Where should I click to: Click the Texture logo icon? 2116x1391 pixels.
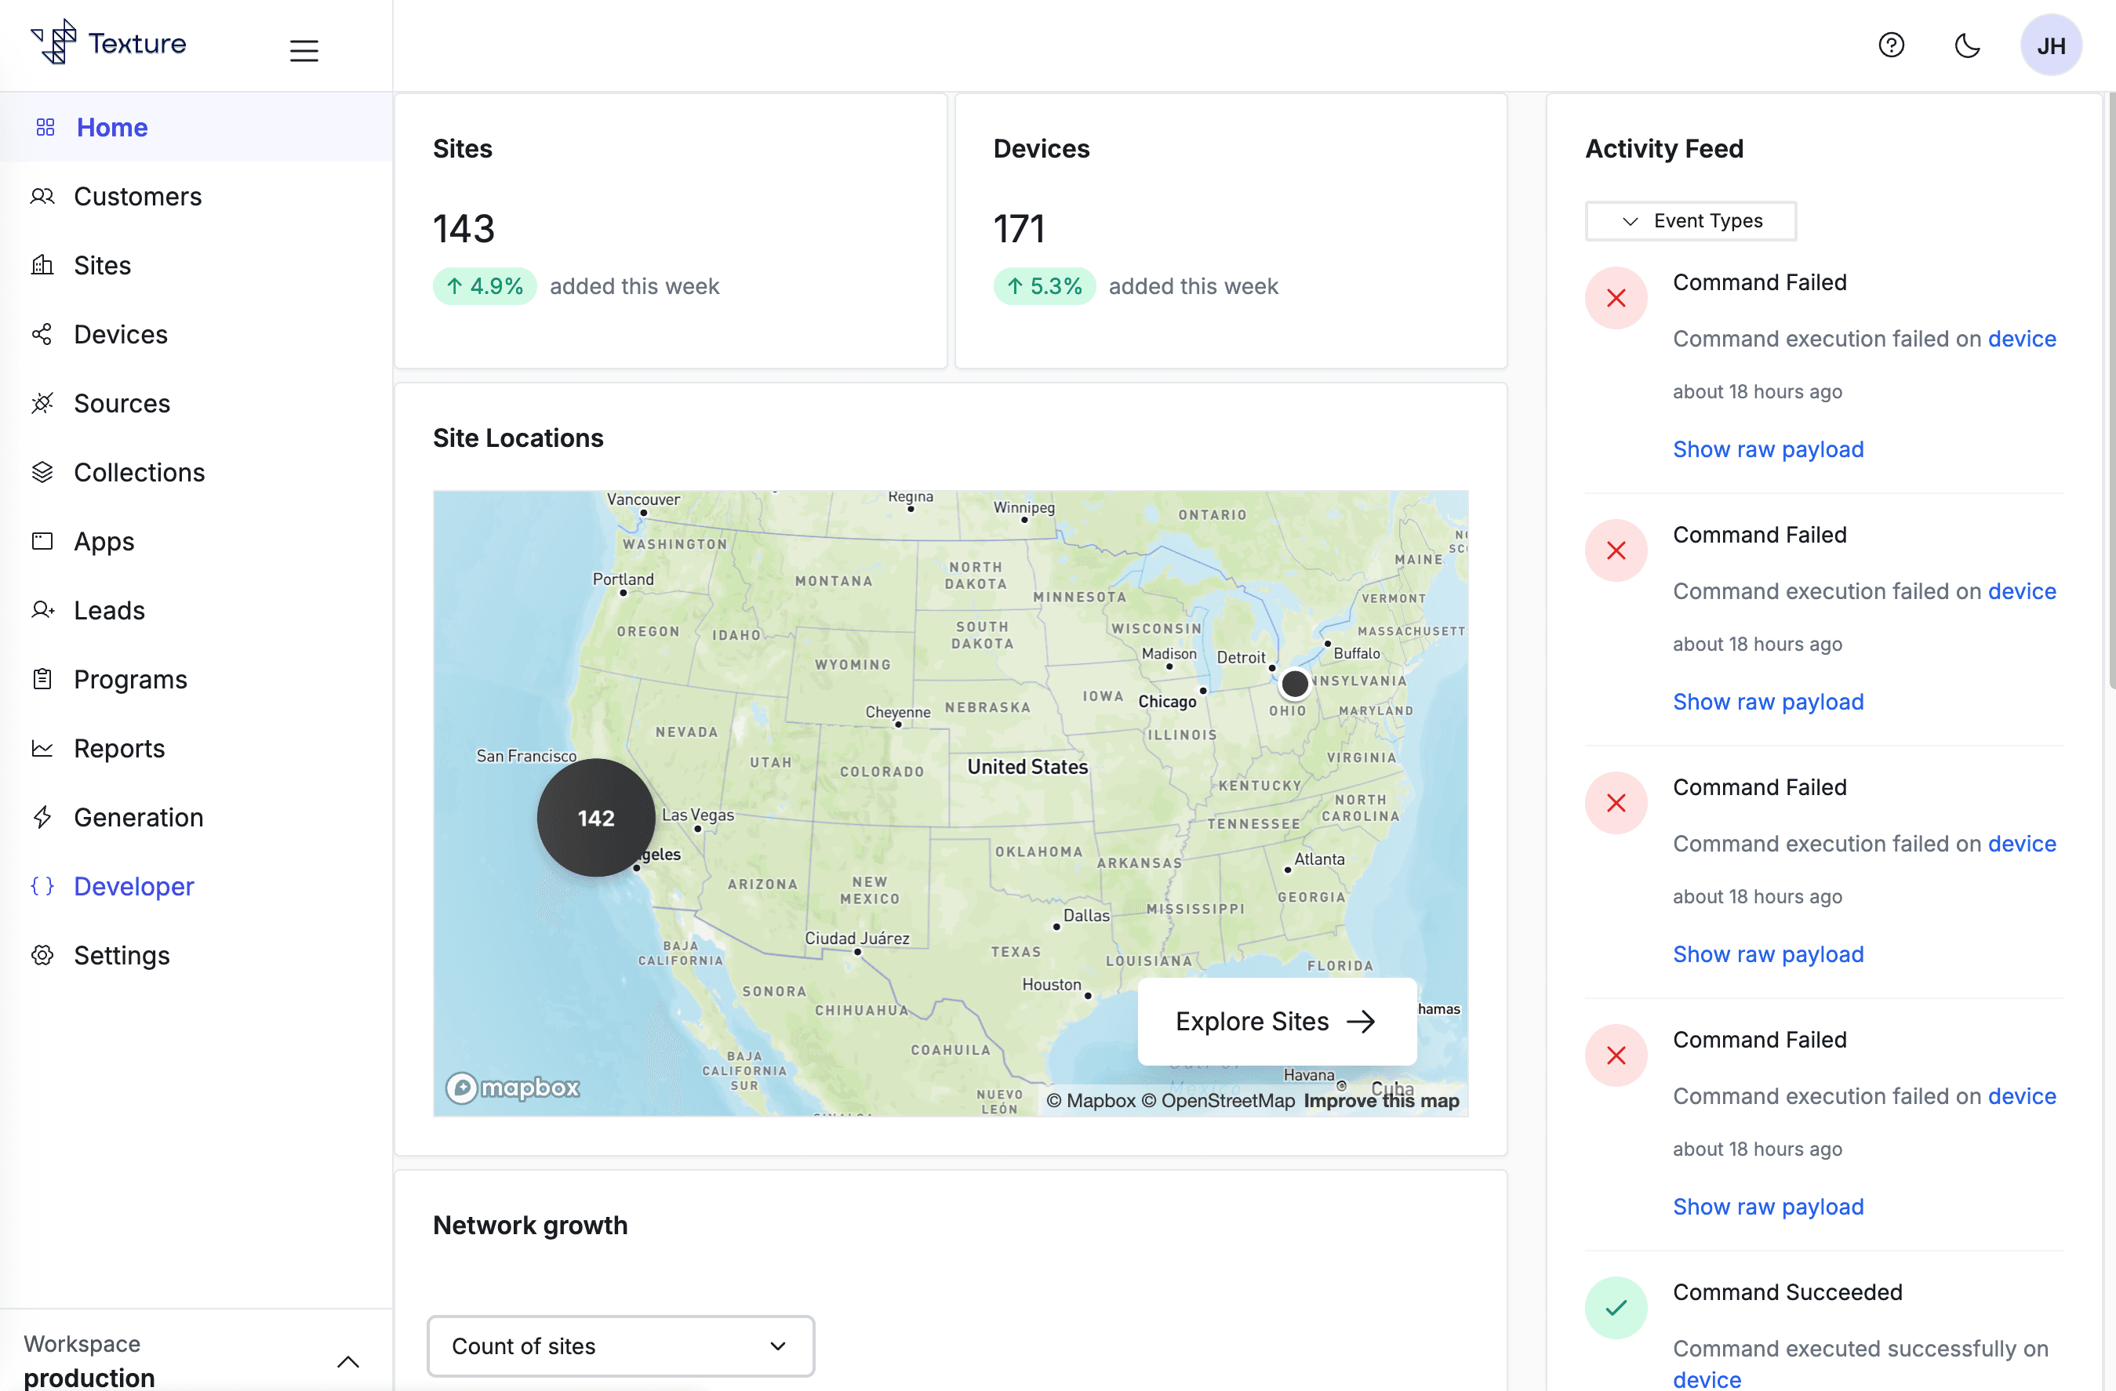[54, 42]
